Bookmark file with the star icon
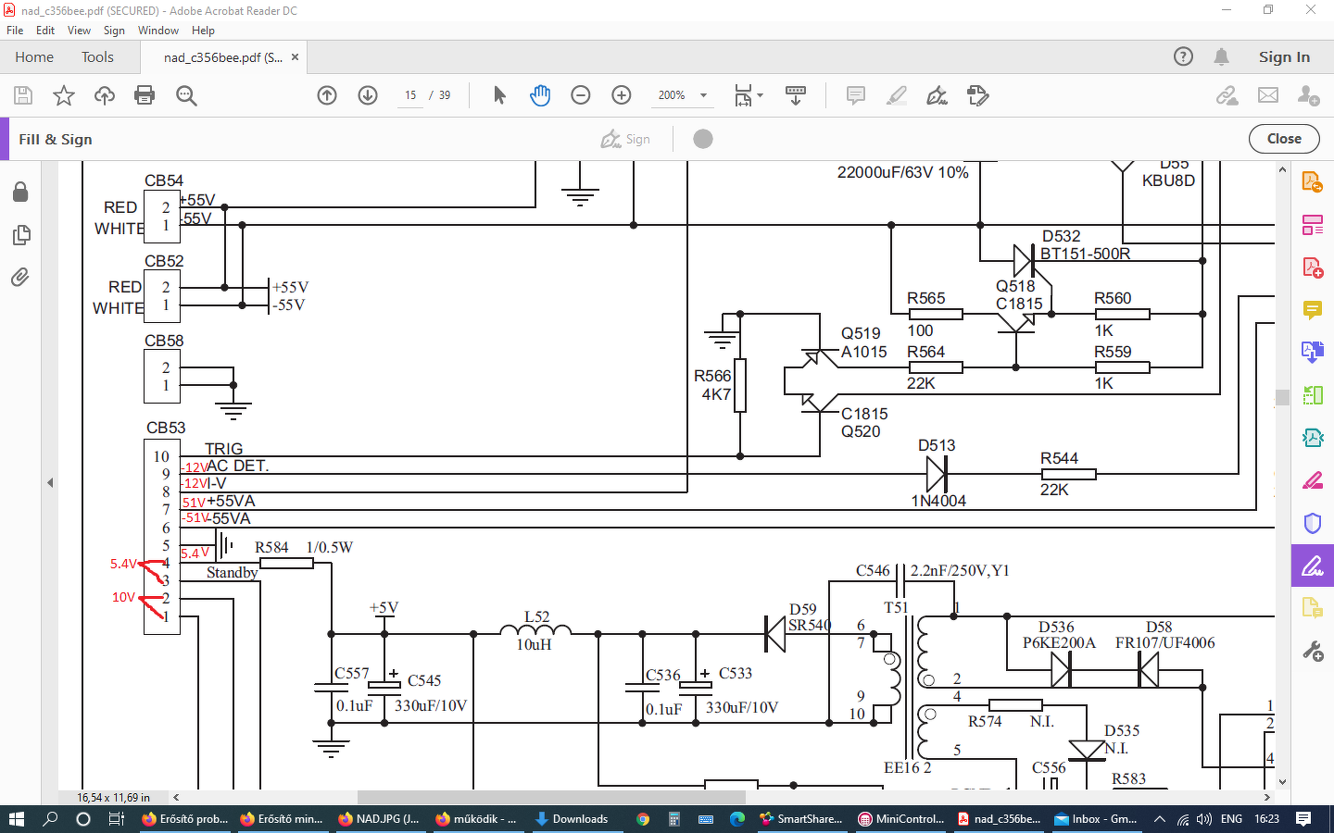The height and width of the screenshot is (833, 1334). point(63,95)
